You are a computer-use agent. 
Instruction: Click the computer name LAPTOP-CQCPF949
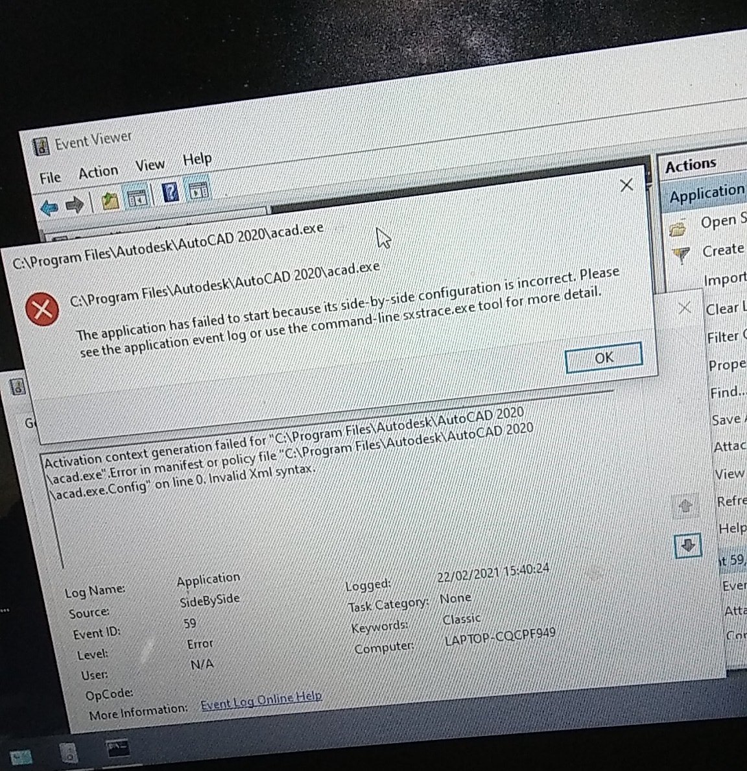[x=500, y=638]
